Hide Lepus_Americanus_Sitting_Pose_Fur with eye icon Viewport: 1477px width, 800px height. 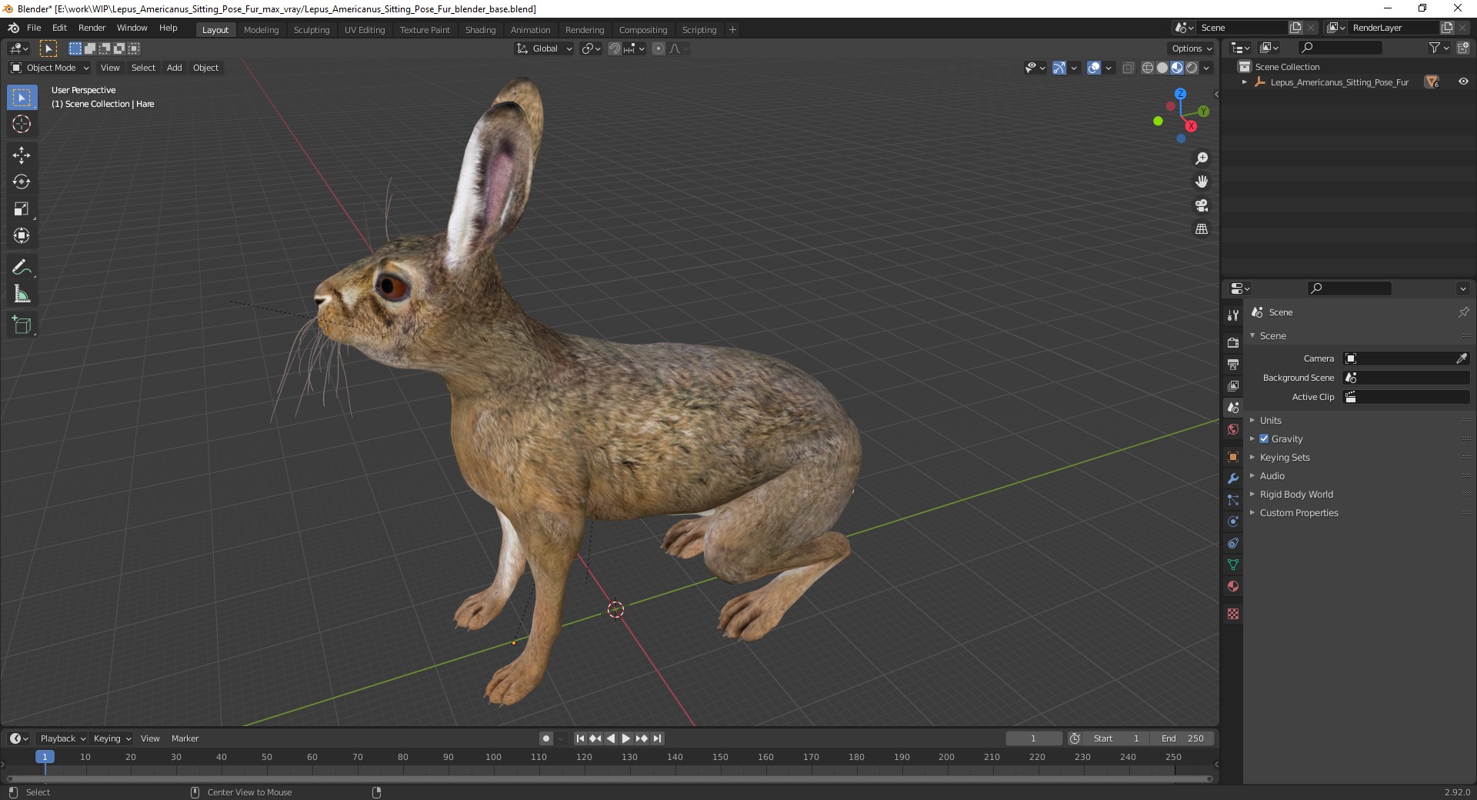pos(1462,82)
